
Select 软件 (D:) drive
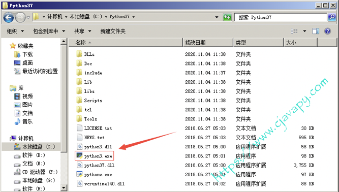pyautogui.click(x=34, y=155)
